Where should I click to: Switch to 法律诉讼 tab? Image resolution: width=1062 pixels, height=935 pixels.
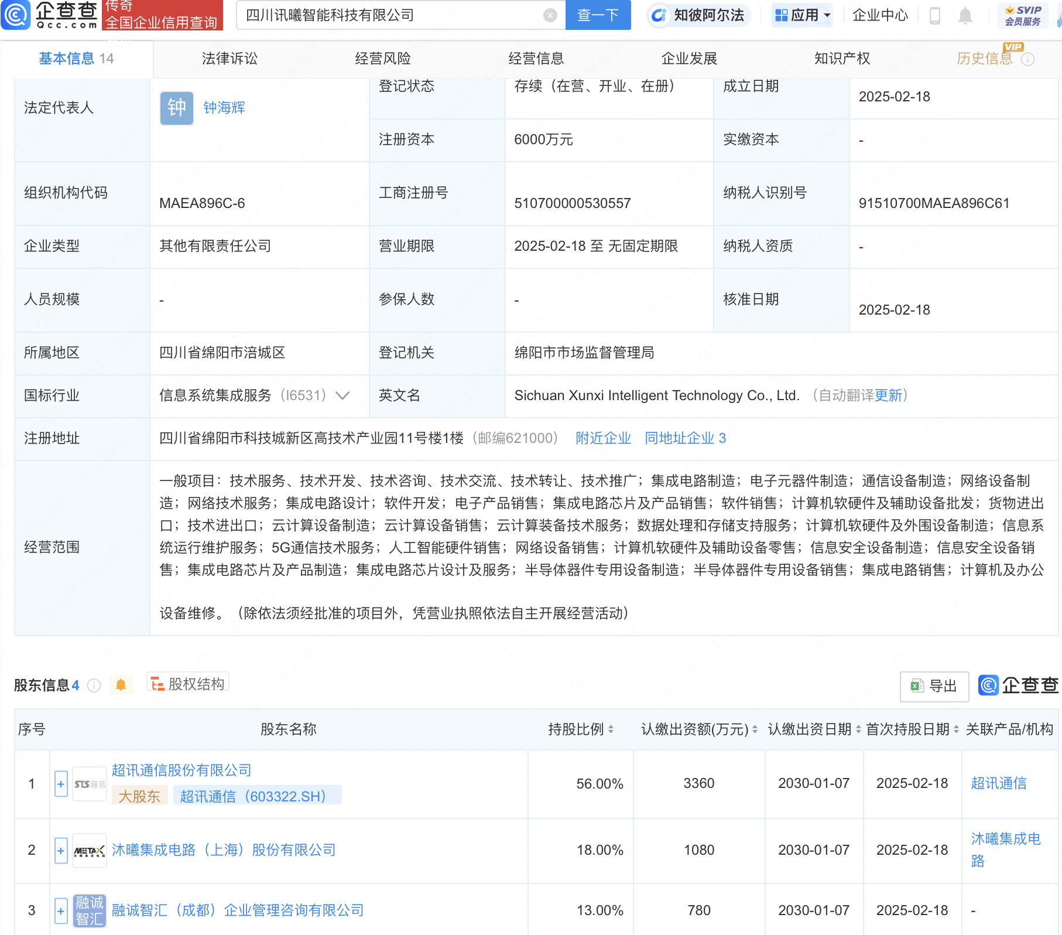(229, 59)
